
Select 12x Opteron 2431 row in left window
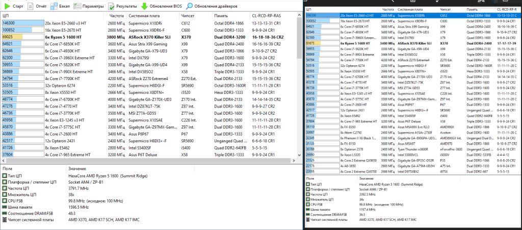coord(149,140)
